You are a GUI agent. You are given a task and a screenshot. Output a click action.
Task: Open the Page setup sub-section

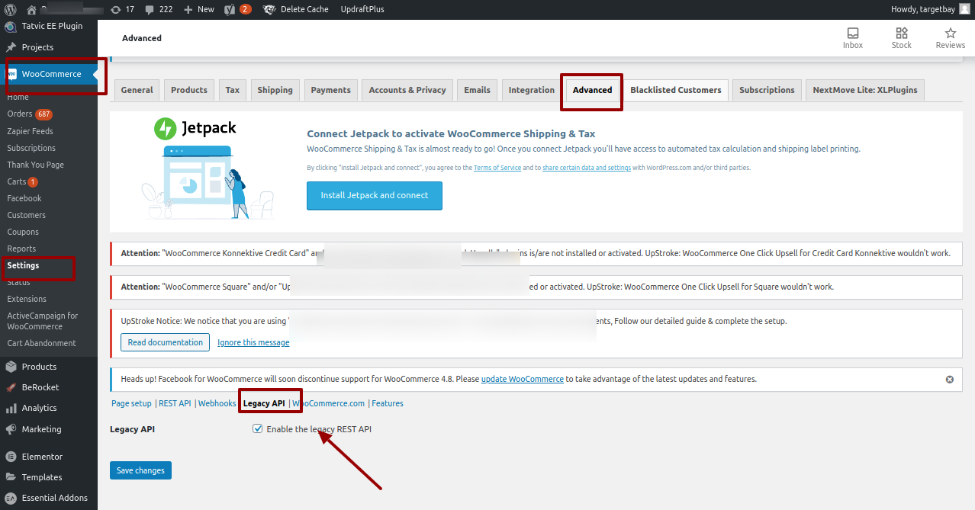(131, 403)
